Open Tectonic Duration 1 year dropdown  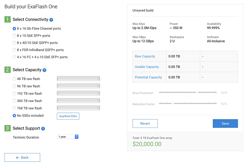click(68, 137)
